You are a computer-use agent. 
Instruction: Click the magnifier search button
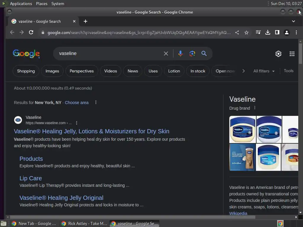point(204,53)
